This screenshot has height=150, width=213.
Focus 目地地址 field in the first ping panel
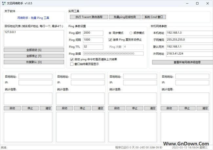pyautogui.click(x=35, y=76)
